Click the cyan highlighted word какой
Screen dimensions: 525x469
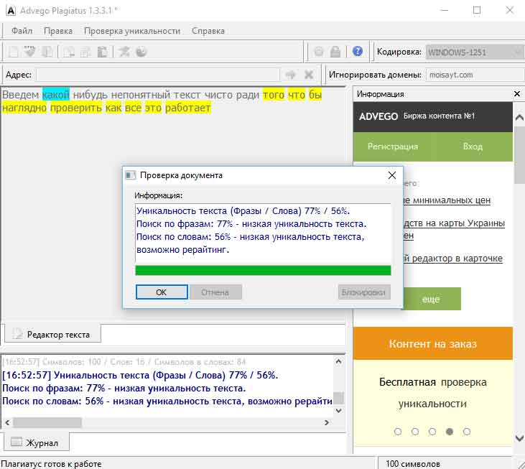[x=56, y=95]
